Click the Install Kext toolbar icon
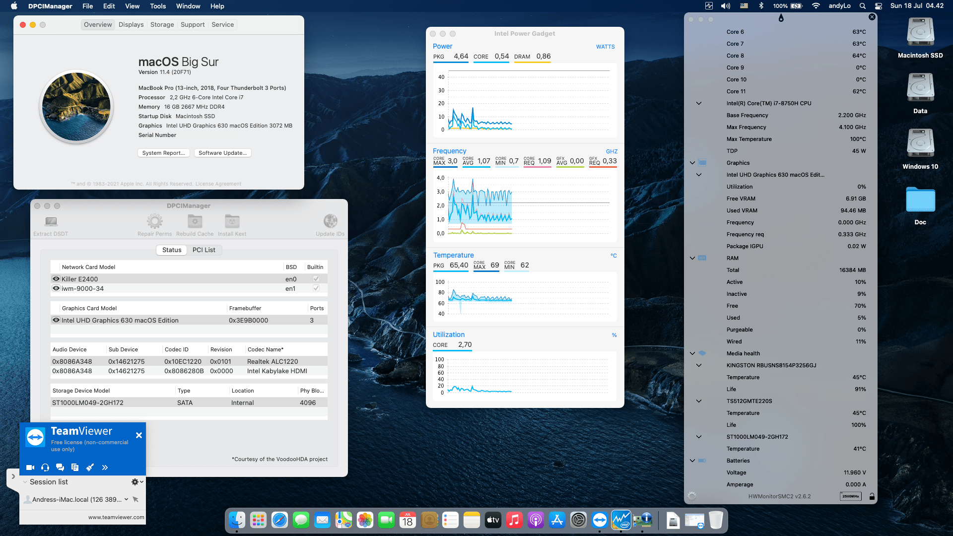Viewport: 953px width, 536px height. (x=232, y=221)
